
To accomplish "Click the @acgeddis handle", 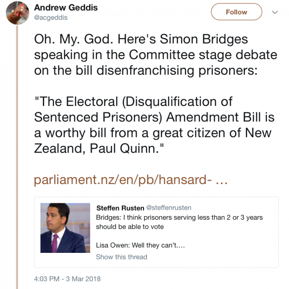I will tap(51, 18).
